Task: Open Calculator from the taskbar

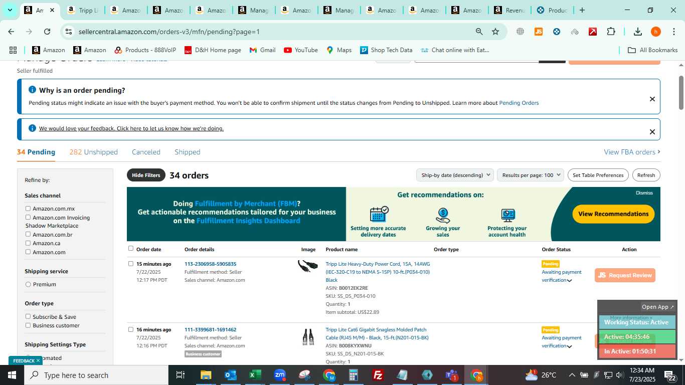Action: [x=354, y=375]
